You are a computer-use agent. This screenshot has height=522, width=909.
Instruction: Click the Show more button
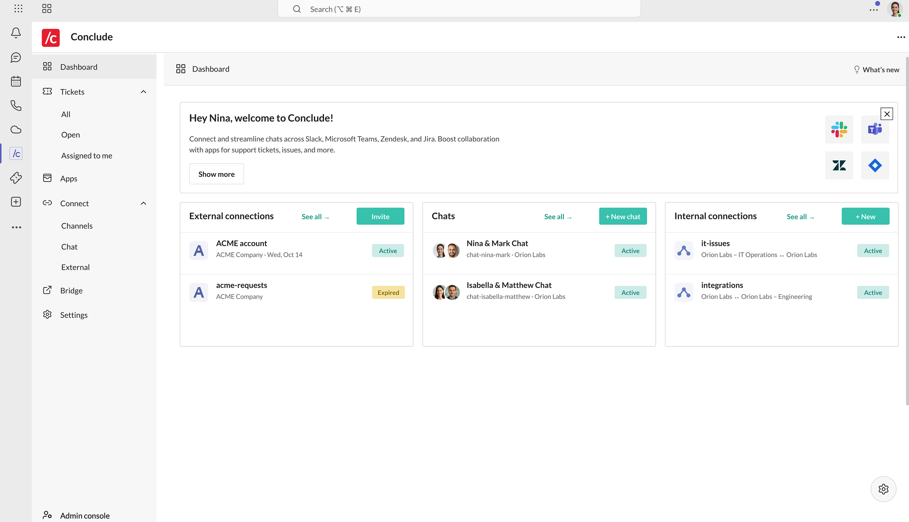coord(216,174)
